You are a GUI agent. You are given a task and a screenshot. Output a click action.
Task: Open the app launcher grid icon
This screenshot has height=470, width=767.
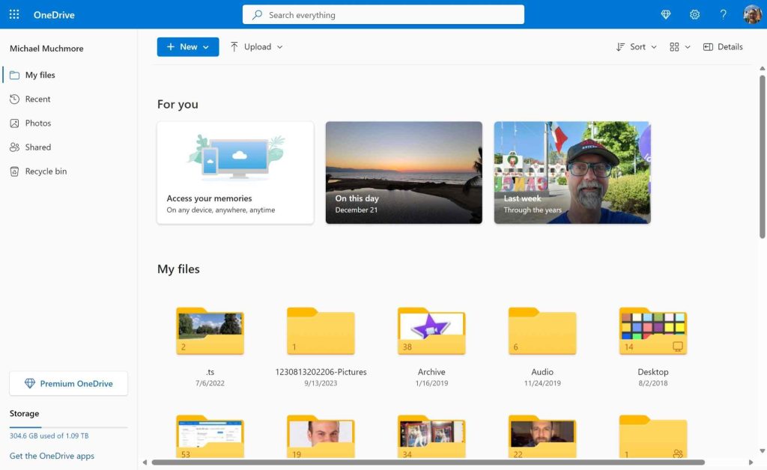[14, 15]
